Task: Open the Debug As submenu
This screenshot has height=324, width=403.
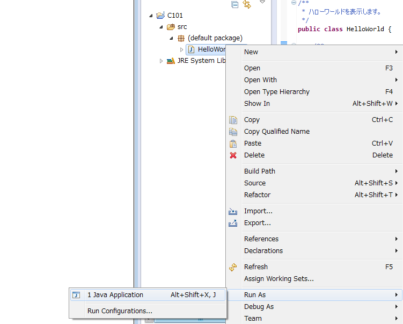Action: pos(259,307)
